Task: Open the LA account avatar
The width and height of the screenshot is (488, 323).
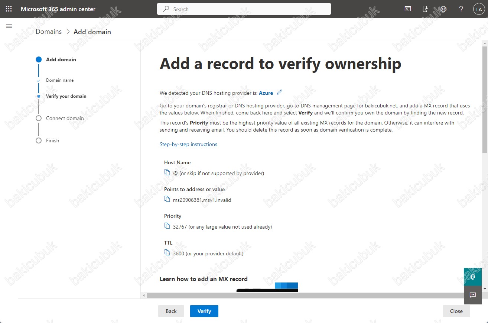Action: click(478, 9)
